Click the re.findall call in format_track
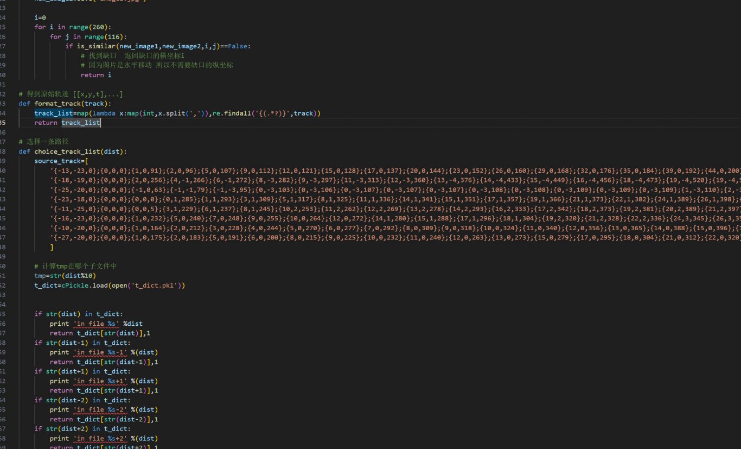The width and height of the screenshot is (741, 449). click(x=265, y=113)
